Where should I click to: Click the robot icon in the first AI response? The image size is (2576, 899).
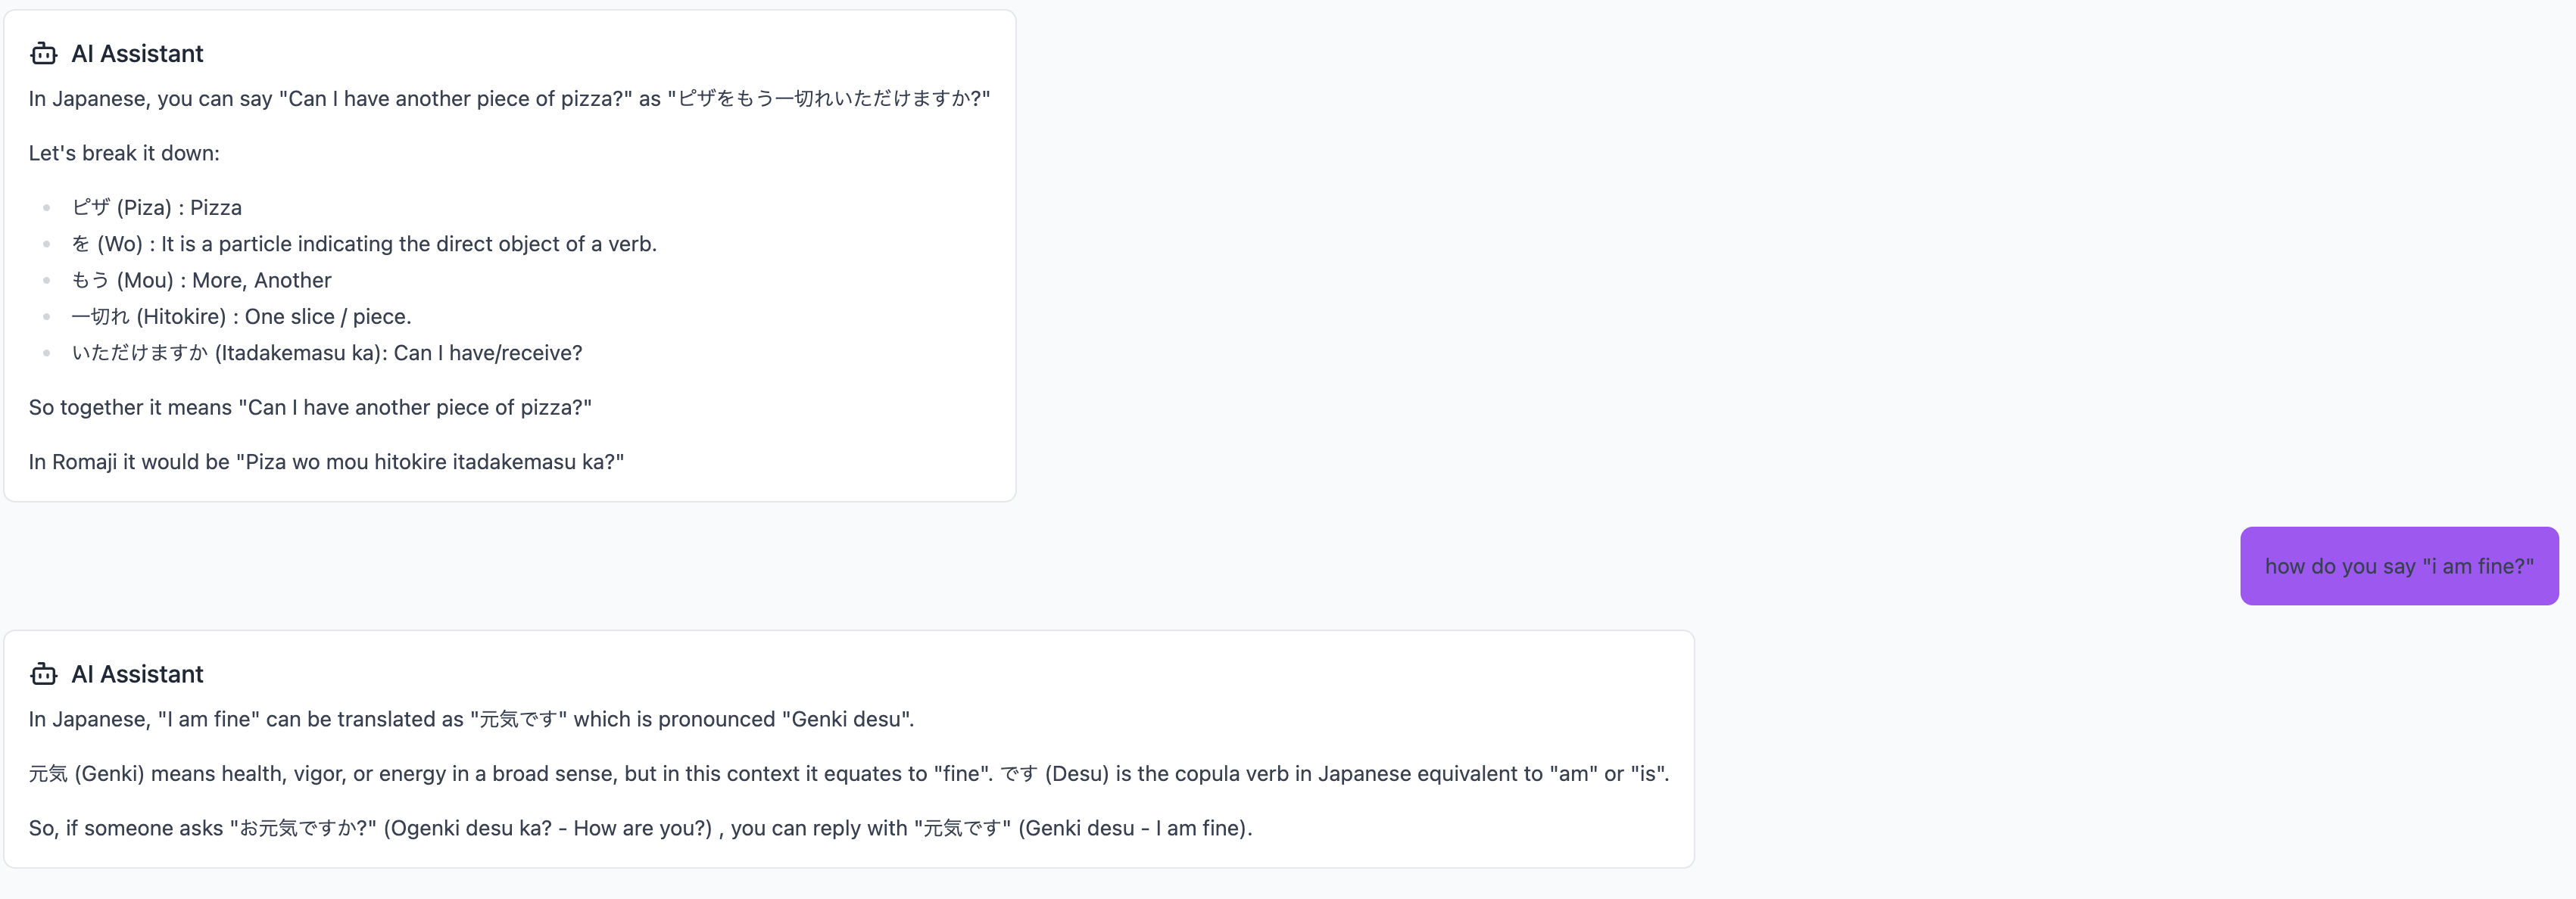[43, 54]
